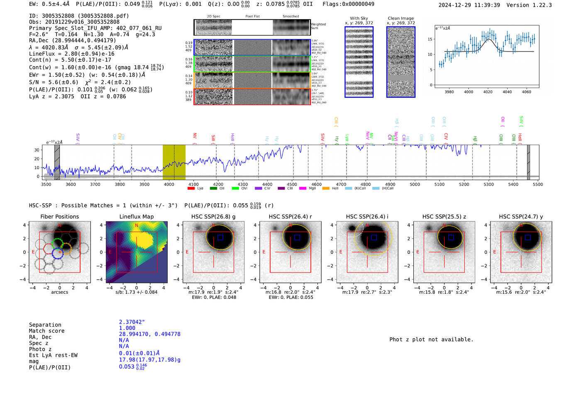The width and height of the screenshot is (581, 396).
Task: Select the red-bordered fiber spectrum row
Action: point(252,96)
